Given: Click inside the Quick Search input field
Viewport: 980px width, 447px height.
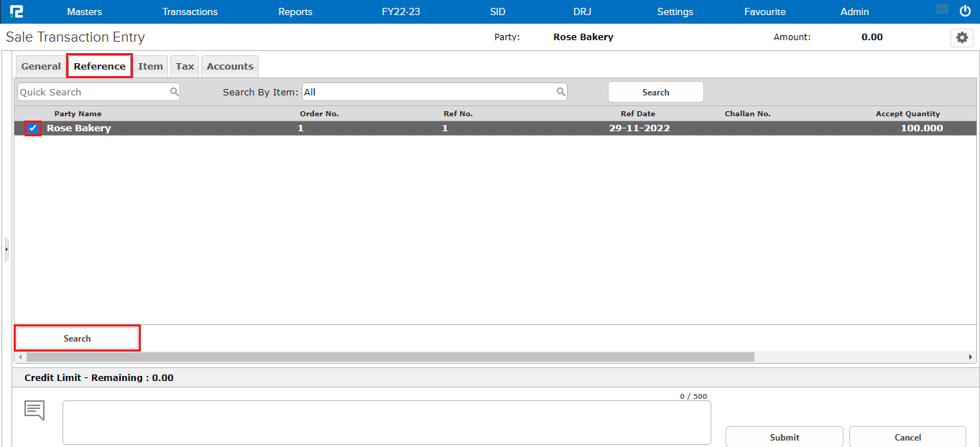Looking at the screenshot, I should point(93,92).
